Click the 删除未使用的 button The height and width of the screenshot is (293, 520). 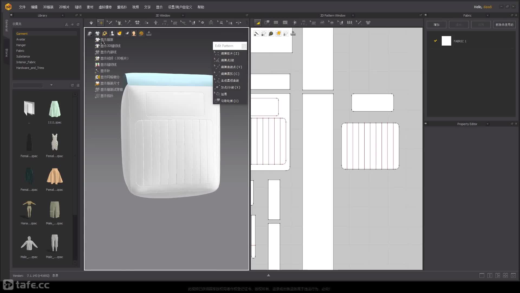(504, 25)
